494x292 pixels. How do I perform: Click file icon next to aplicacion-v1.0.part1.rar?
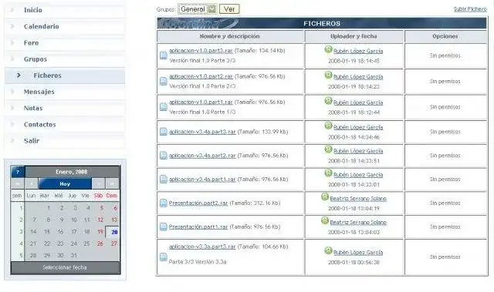[x=163, y=107]
